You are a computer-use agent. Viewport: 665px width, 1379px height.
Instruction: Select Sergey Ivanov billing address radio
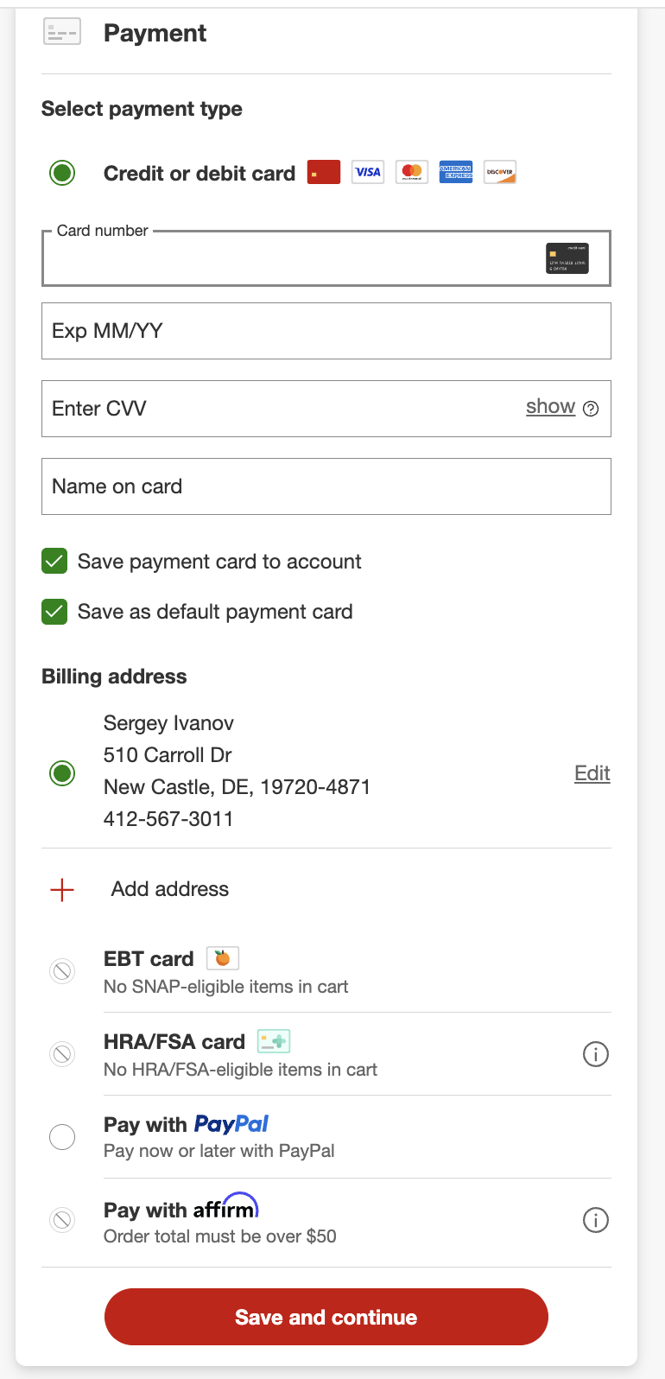coord(62,773)
